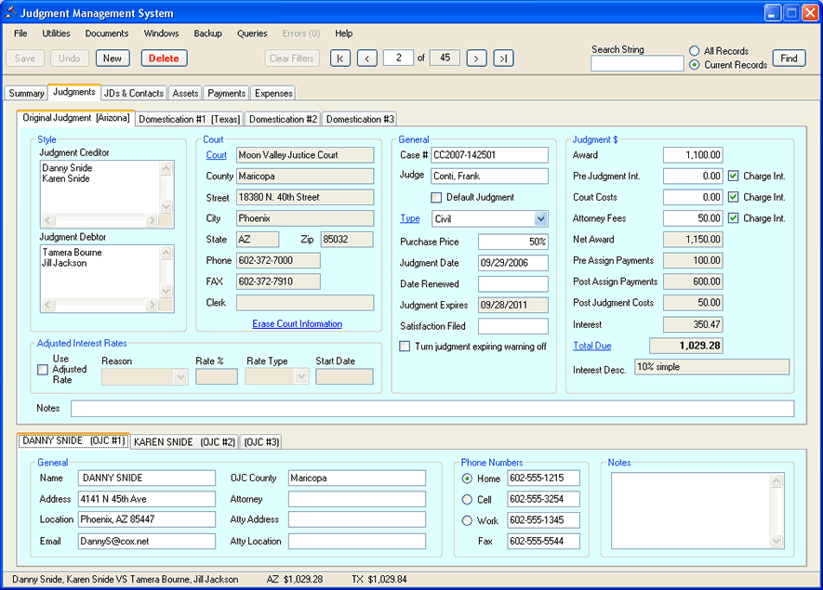Click the Judgment Creditor horizontal scrollbar
The image size is (823, 590).
pos(100,221)
